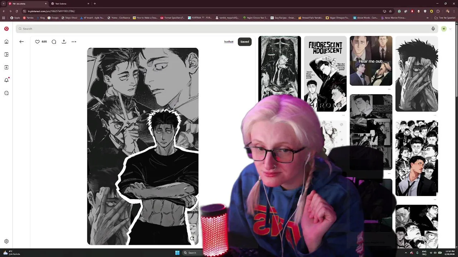Close the Yeni Sekme tab
This screenshot has width=458, height=257.
88,4
